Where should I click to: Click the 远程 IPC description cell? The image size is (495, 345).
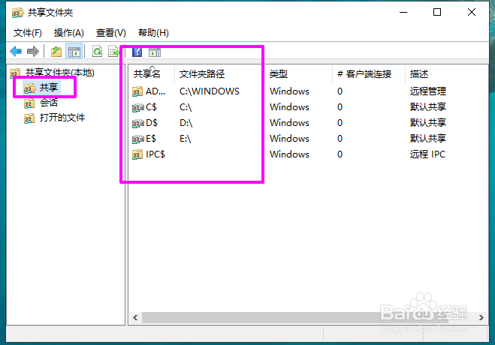point(427,154)
